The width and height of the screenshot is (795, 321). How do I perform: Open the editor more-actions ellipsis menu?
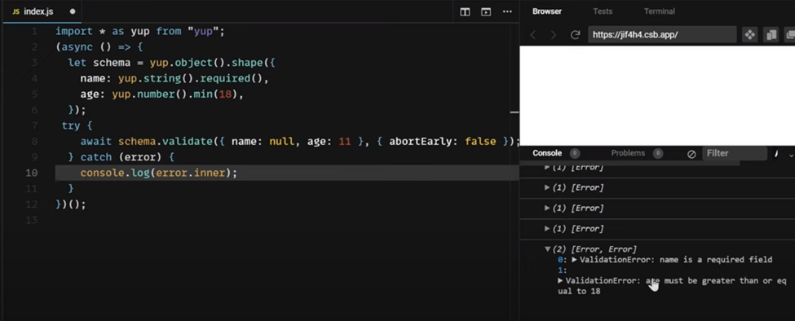pos(507,11)
